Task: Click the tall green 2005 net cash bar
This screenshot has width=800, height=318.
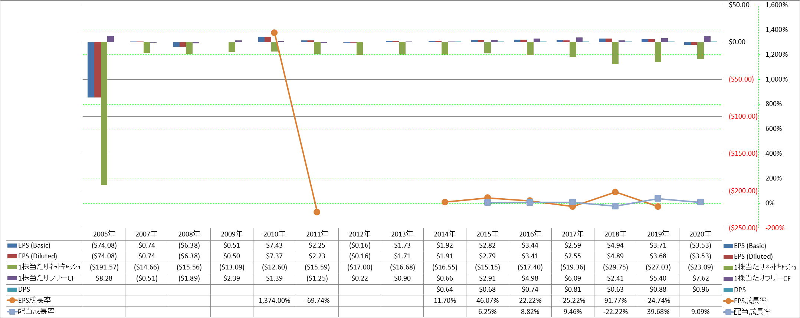Action: (104, 113)
